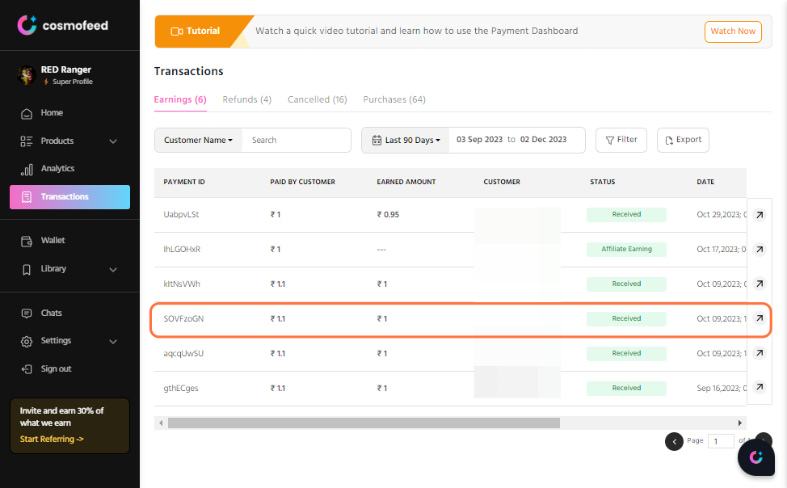Screen dimensions: 787x488
Task: Click the Export button
Action: tap(683, 140)
